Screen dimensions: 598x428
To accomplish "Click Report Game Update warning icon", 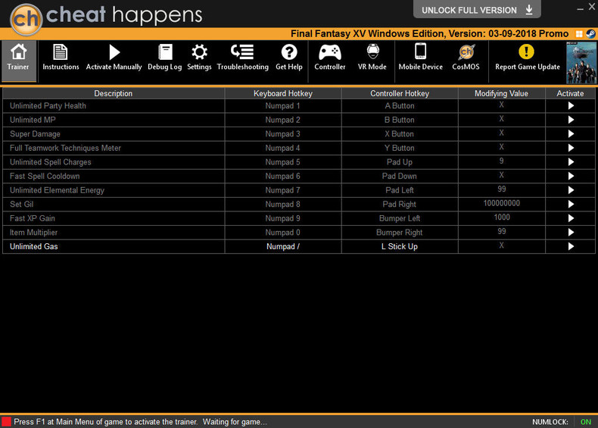I will tap(526, 52).
